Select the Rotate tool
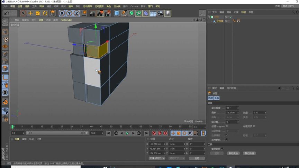299x168 pixels. tap(45, 13)
